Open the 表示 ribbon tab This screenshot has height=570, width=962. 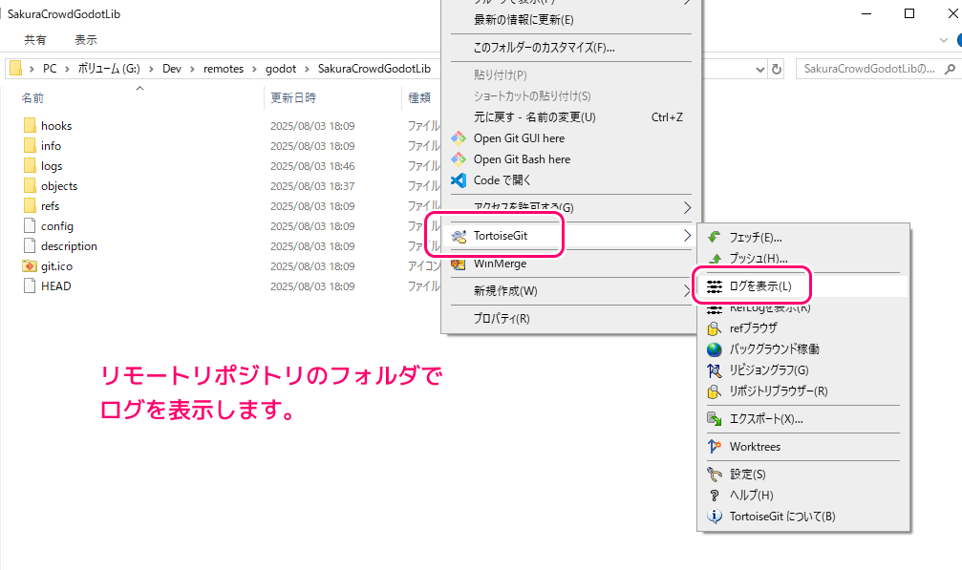point(86,40)
